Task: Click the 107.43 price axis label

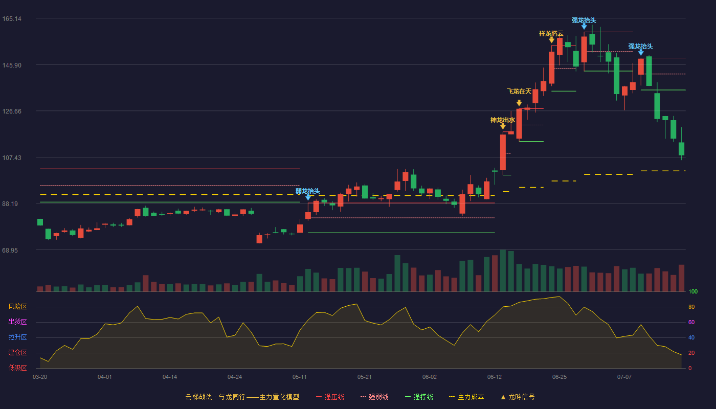Action: coord(12,157)
